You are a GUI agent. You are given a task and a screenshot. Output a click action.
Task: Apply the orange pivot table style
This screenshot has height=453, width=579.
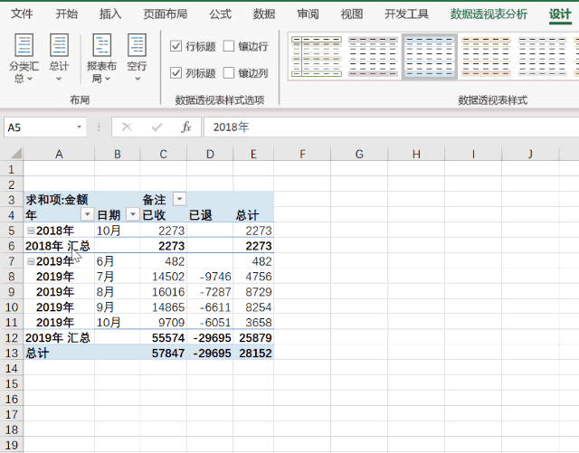coord(486,56)
